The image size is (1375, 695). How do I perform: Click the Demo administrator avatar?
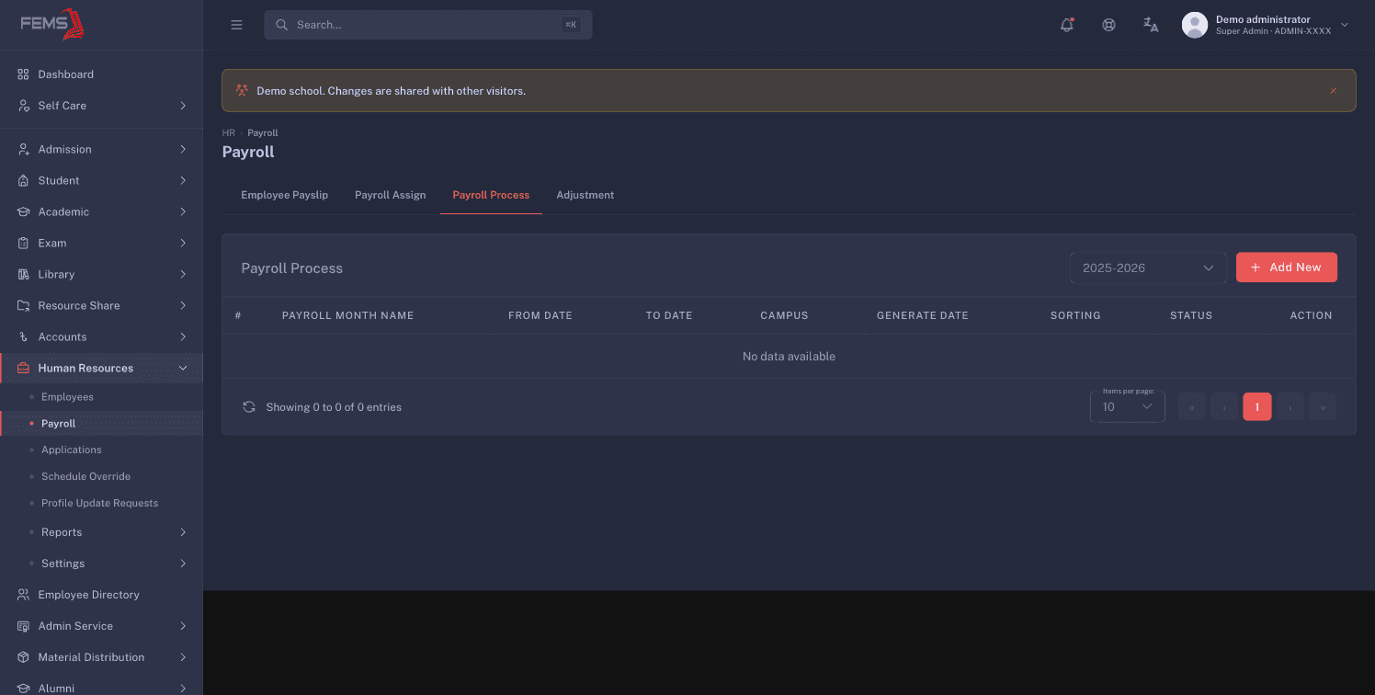(1194, 25)
